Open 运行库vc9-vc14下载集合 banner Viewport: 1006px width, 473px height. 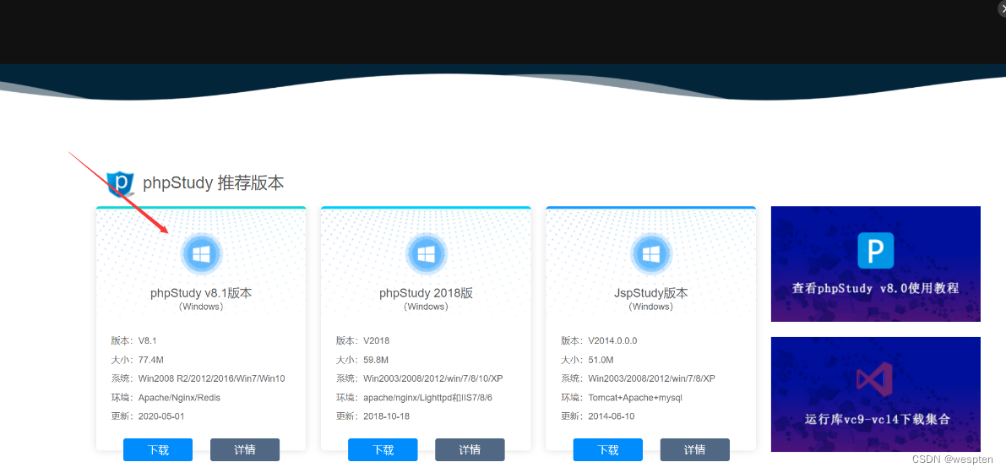[876, 394]
